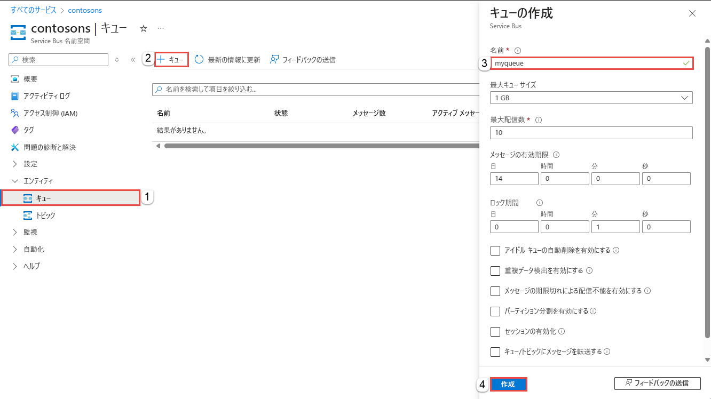Click the sidebar 検索 box

click(x=59, y=60)
